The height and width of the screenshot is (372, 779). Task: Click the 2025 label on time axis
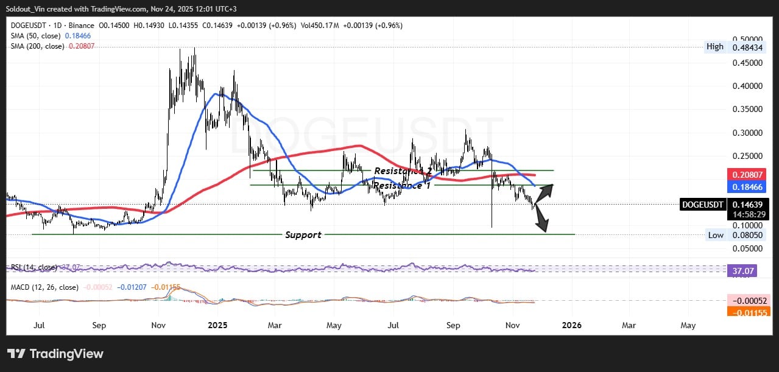point(217,325)
